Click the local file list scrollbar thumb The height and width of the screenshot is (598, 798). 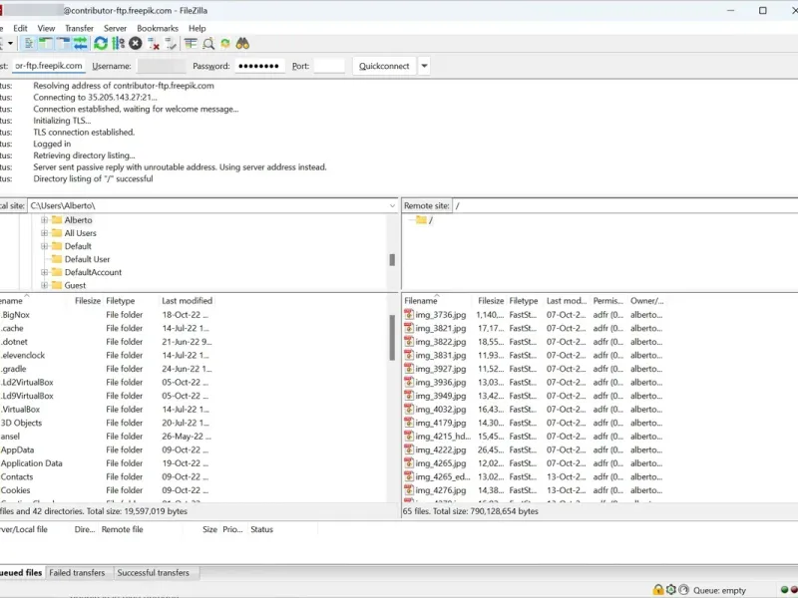tap(392, 338)
